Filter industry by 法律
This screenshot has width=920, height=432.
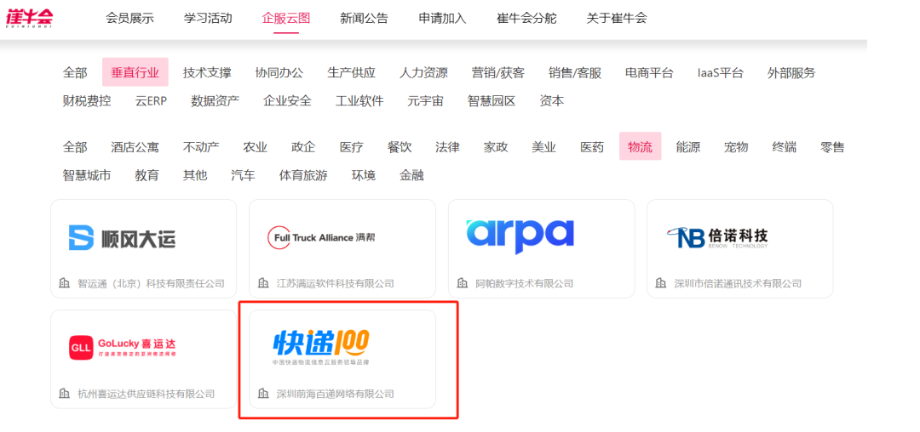coord(448,147)
